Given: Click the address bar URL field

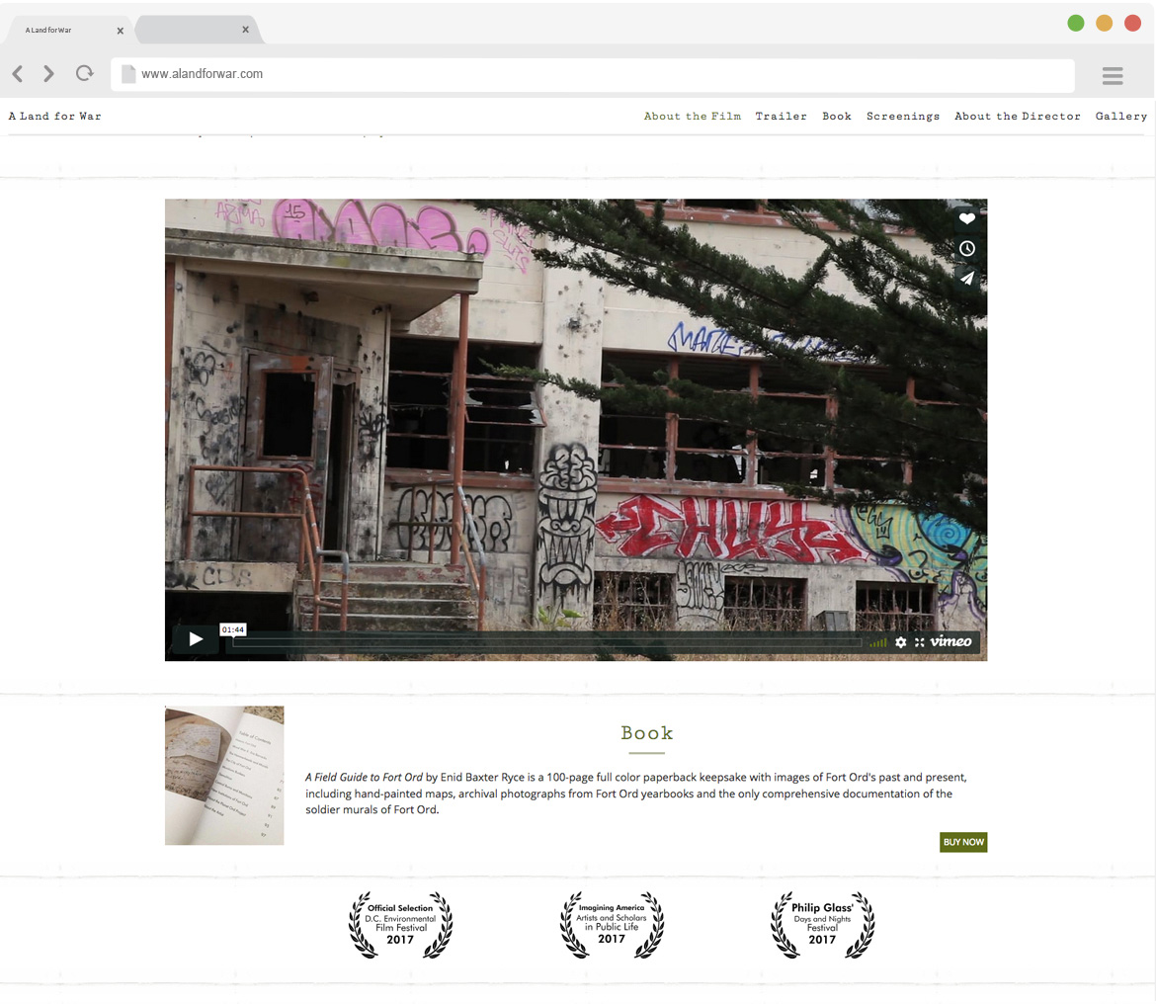Looking at the screenshot, I should click(593, 74).
